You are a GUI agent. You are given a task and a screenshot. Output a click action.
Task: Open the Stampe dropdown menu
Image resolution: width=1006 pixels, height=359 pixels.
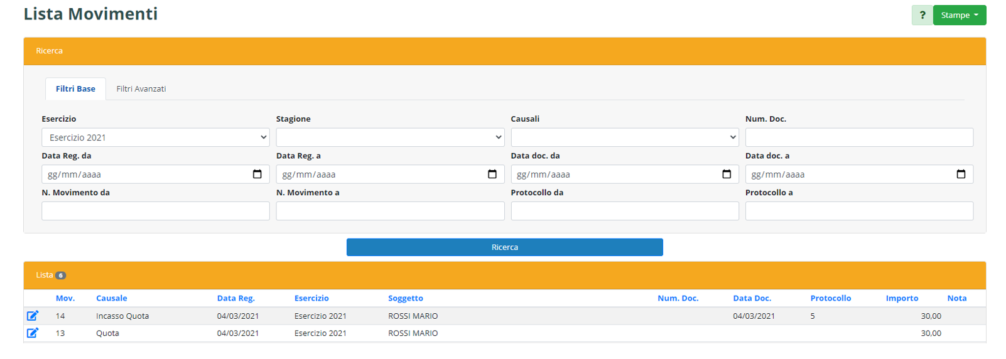(x=959, y=15)
